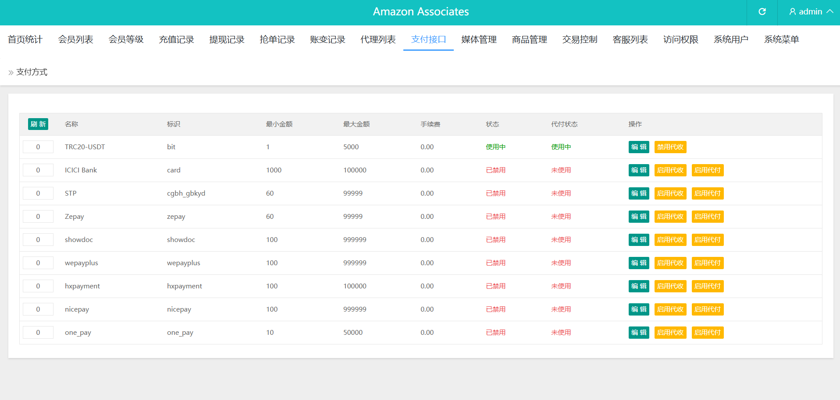Select the 系统菜单 tab
The height and width of the screenshot is (400, 840).
pyautogui.click(x=781, y=39)
